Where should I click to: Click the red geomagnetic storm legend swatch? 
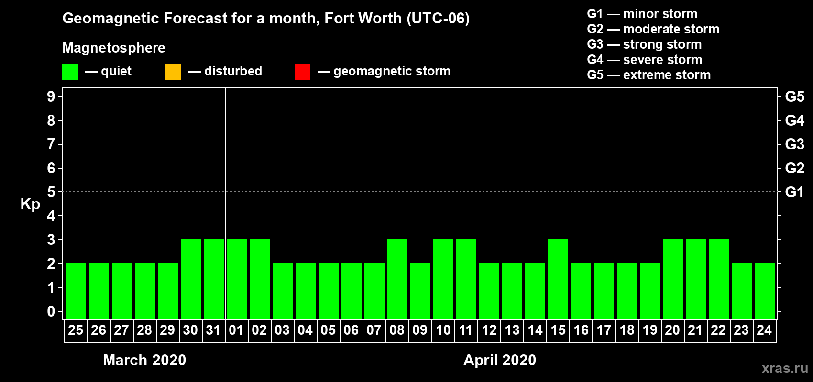(302, 72)
